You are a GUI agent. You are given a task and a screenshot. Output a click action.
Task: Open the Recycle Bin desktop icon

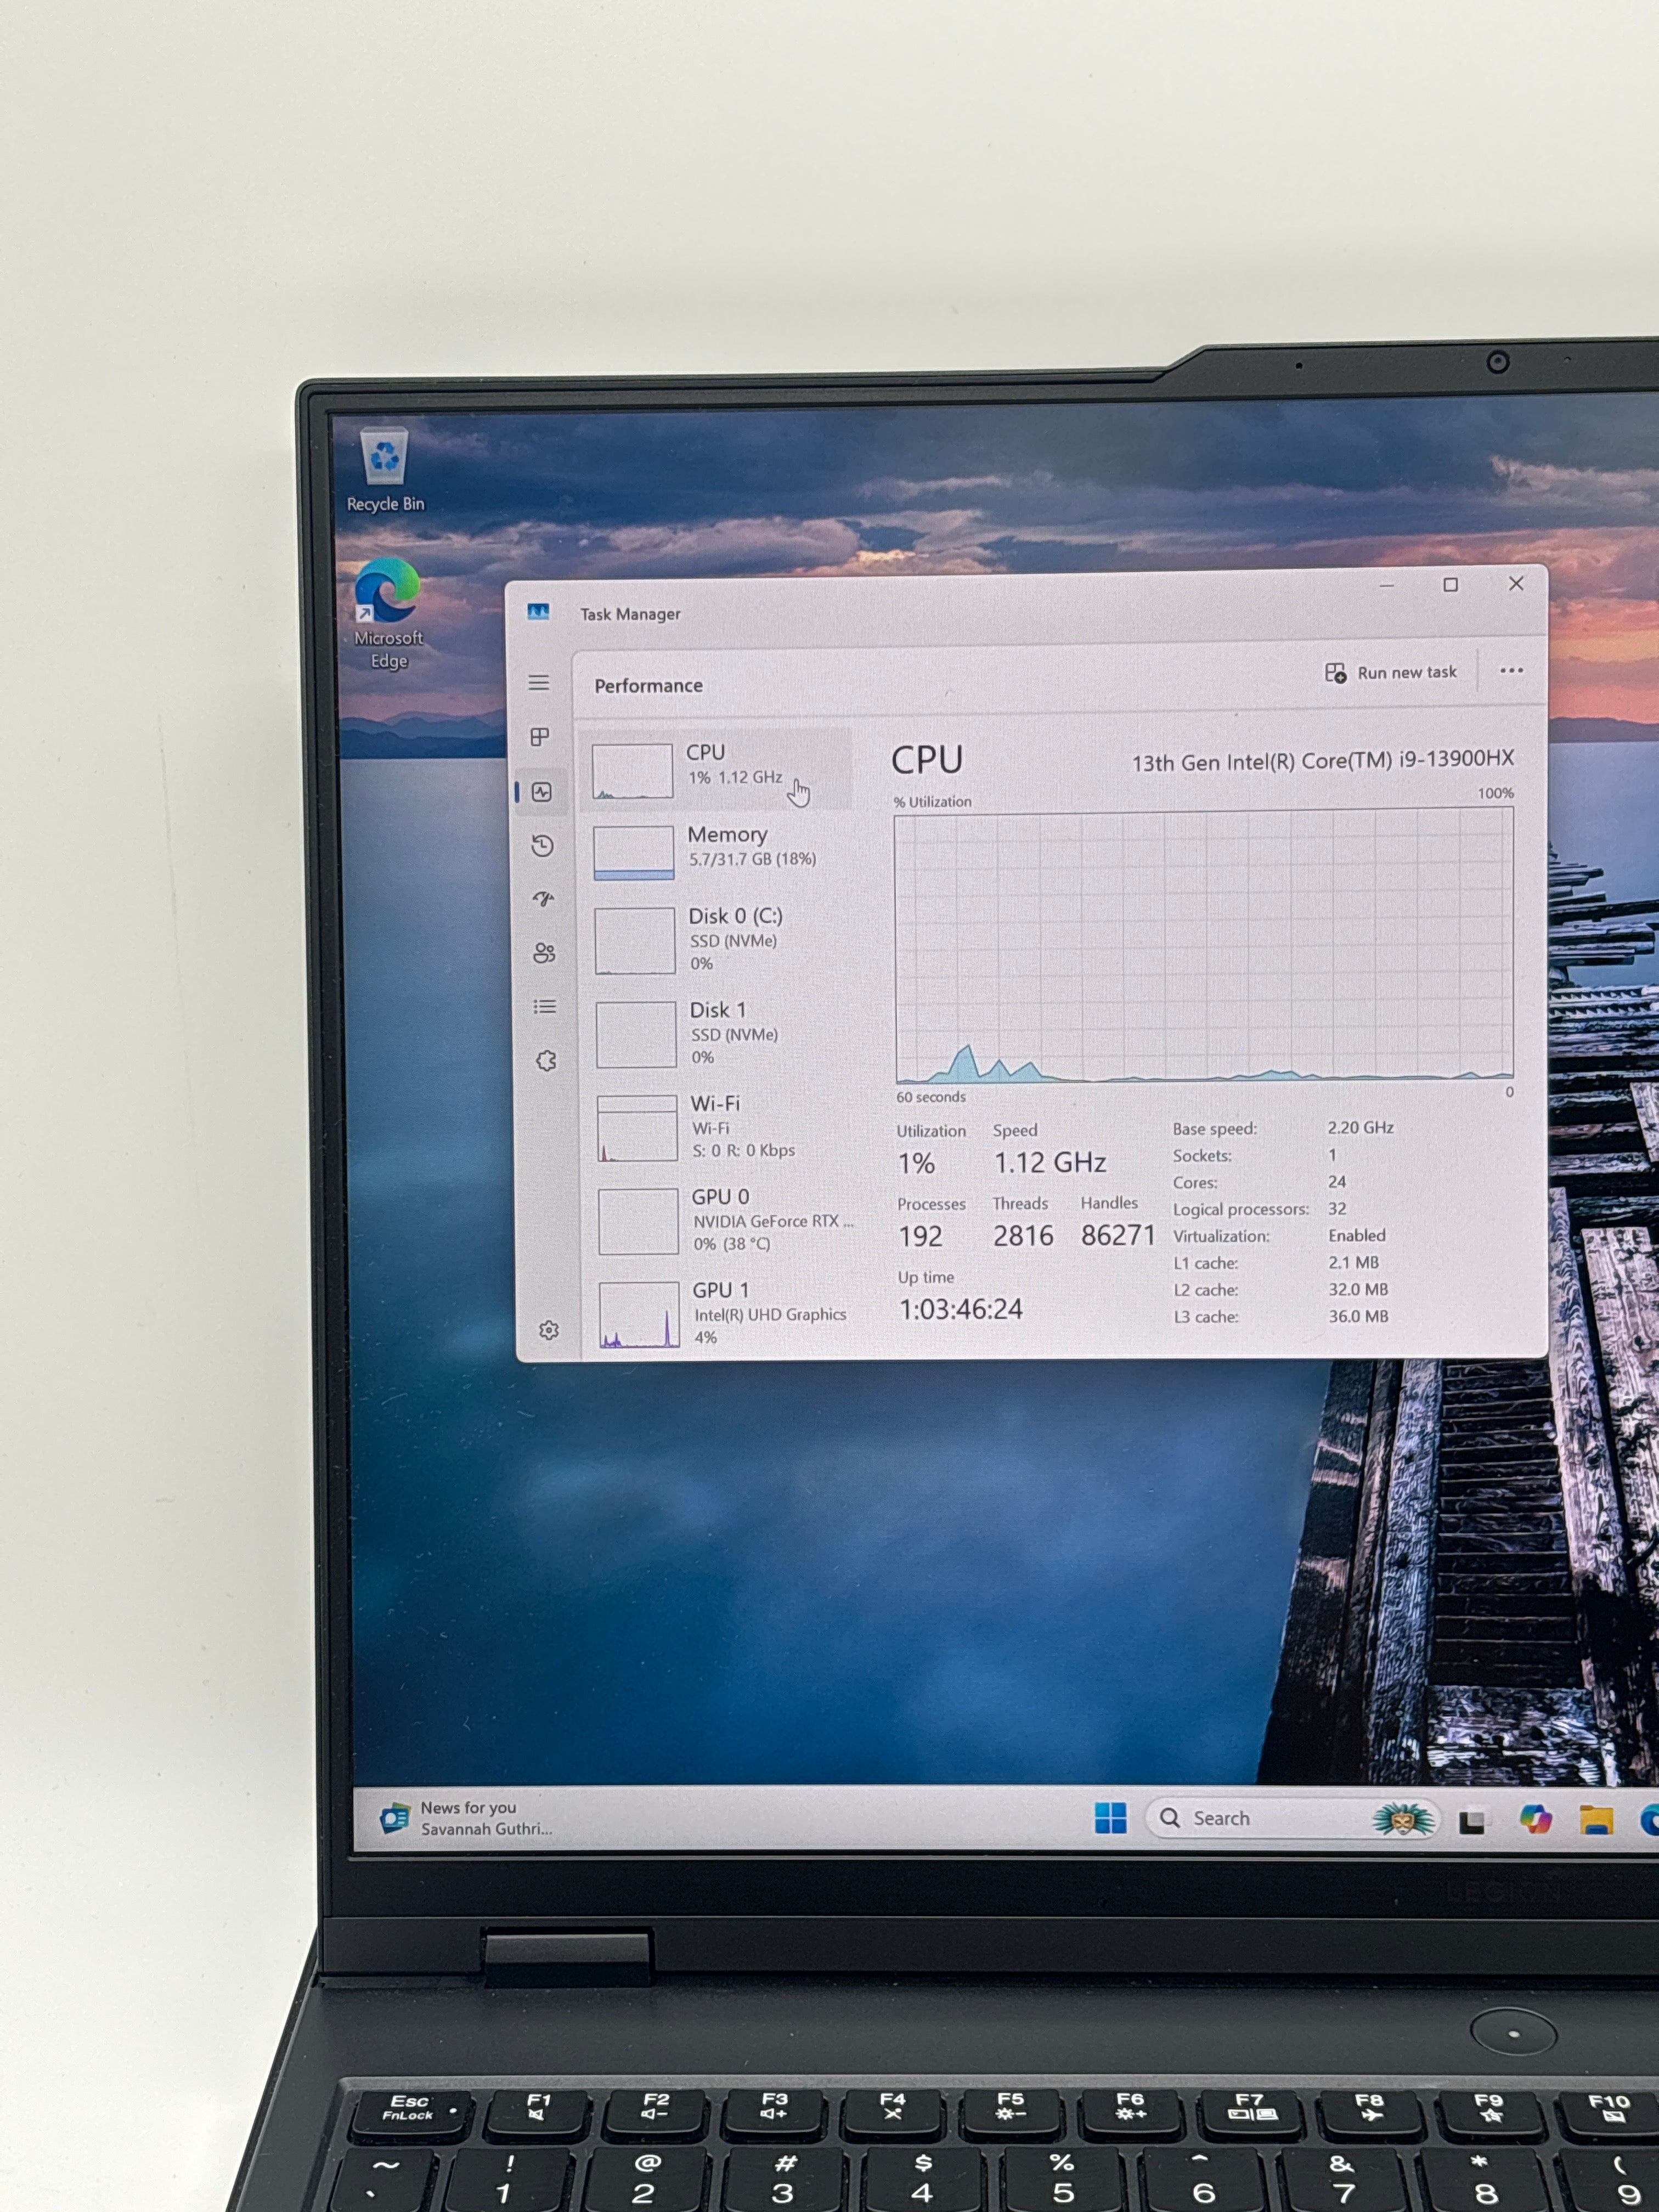[385, 470]
